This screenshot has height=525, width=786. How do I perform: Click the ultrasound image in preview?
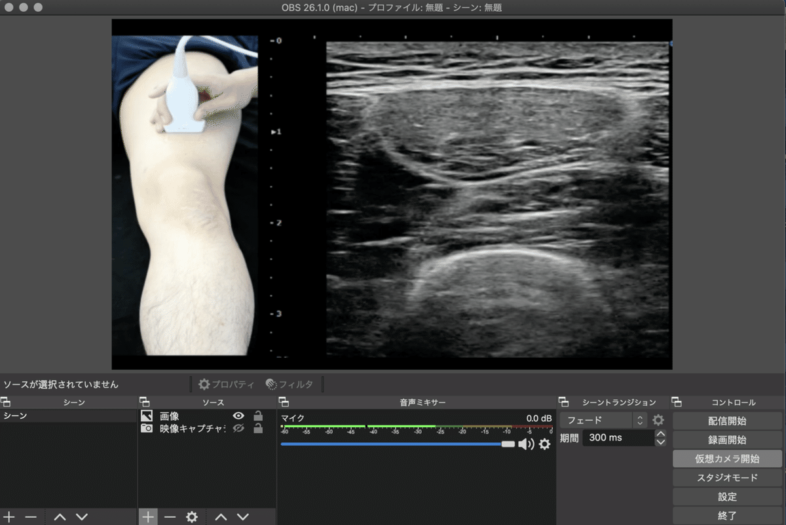499,199
